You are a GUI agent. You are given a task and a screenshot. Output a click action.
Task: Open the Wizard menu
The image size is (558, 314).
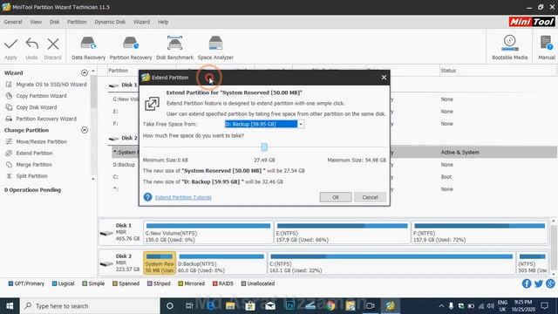pos(141,22)
